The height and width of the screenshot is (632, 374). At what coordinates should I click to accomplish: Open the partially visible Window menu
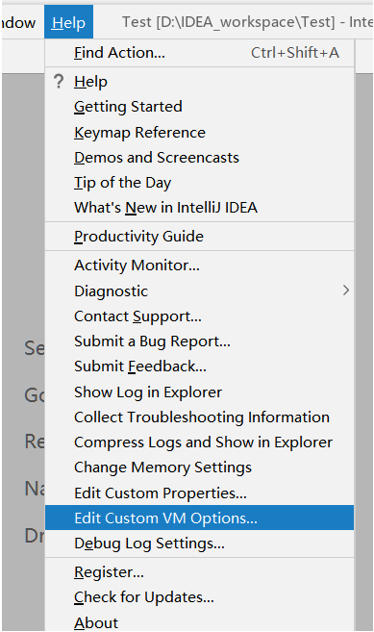18,22
